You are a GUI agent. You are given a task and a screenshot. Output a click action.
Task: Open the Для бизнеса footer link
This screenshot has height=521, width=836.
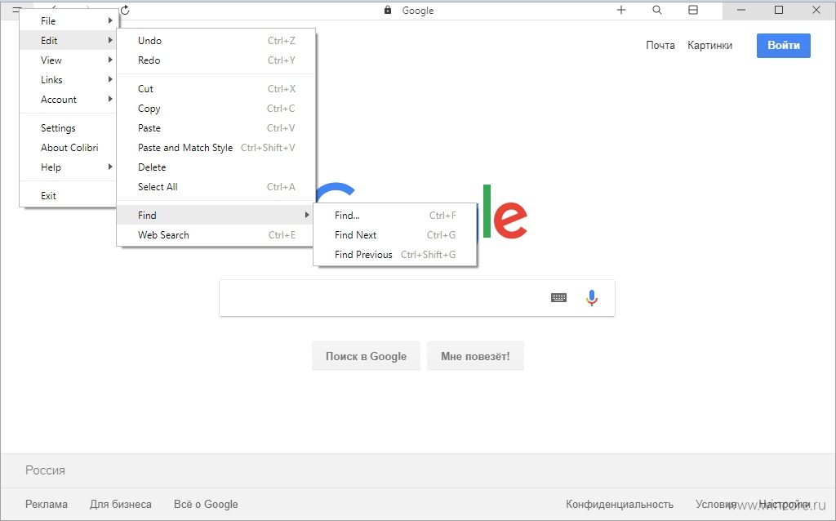tap(121, 504)
